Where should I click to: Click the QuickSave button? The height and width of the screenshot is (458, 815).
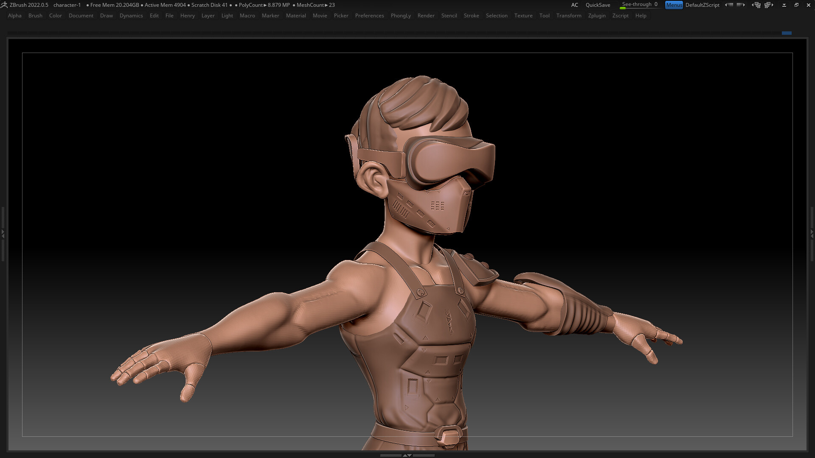click(598, 5)
